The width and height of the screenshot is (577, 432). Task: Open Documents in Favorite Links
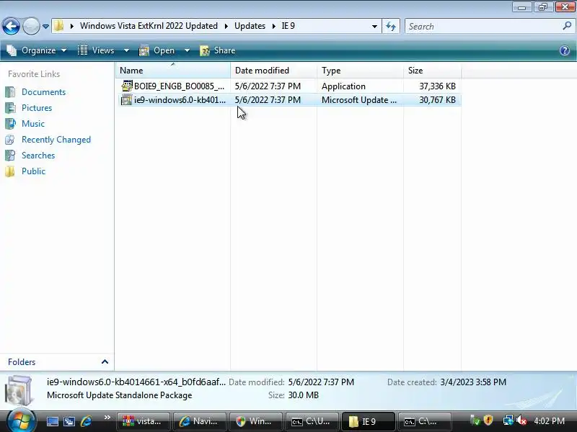pyautogui.click(x=43, y=92)
